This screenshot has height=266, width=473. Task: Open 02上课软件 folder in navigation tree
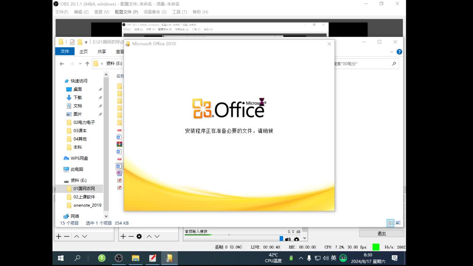click(x=84, y=197)
